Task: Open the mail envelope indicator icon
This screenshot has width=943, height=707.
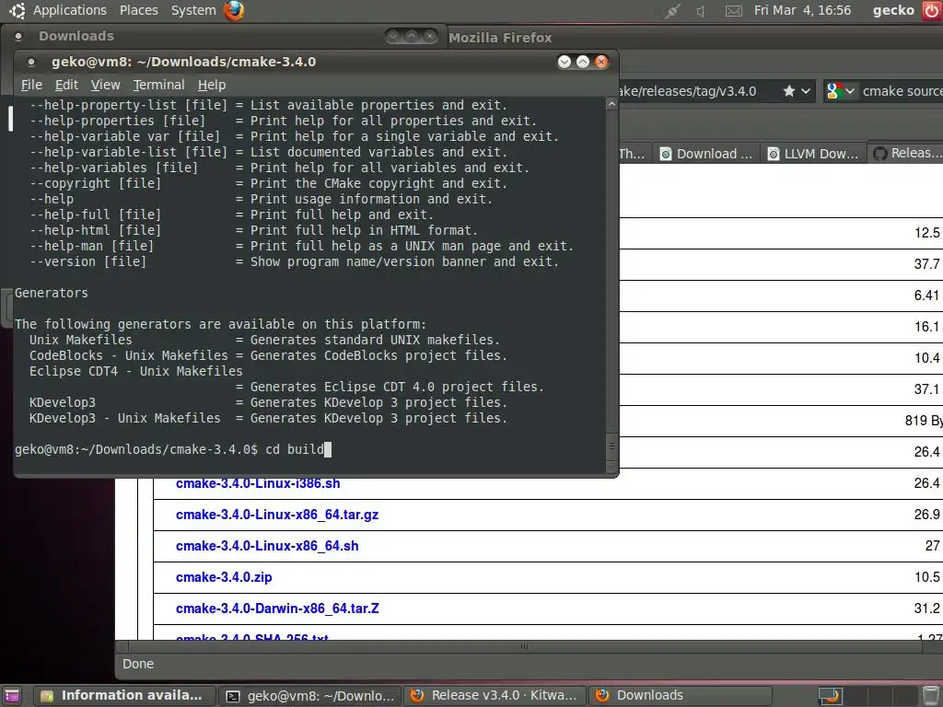Action: click(734, 11)
